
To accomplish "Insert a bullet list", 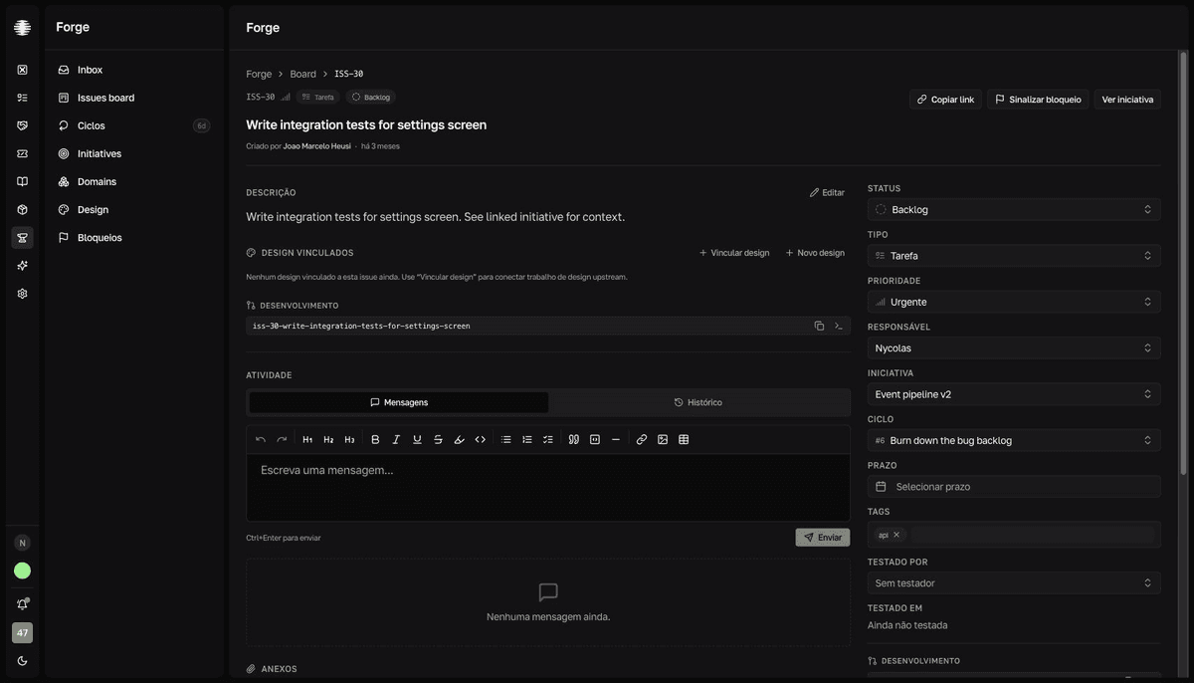I will [x=506, y=439].
